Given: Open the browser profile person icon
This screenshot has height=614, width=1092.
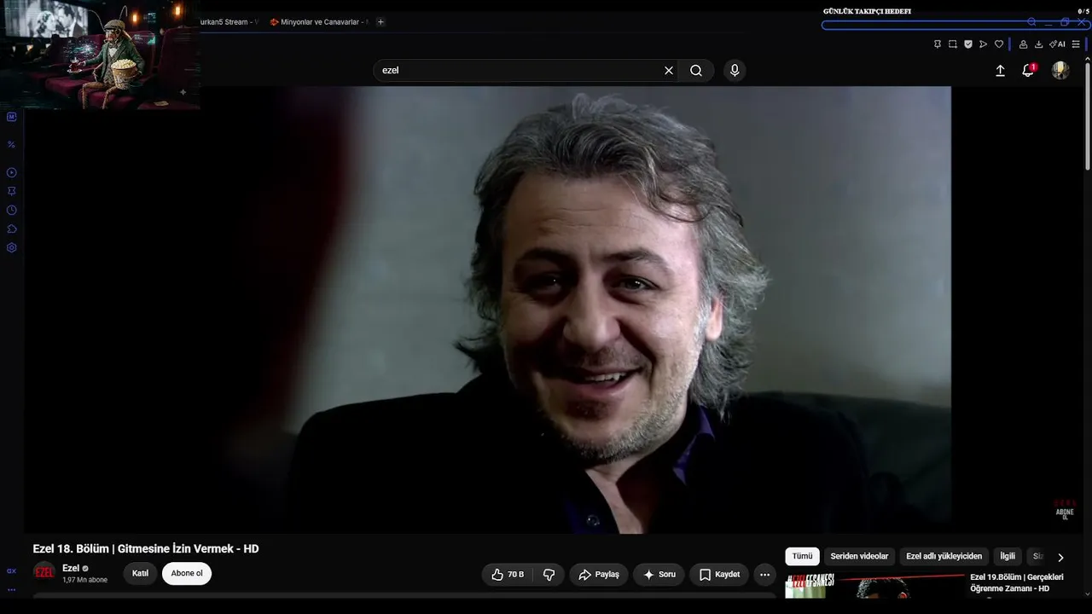Looking at the screenshot, I should coord(1023,44).
